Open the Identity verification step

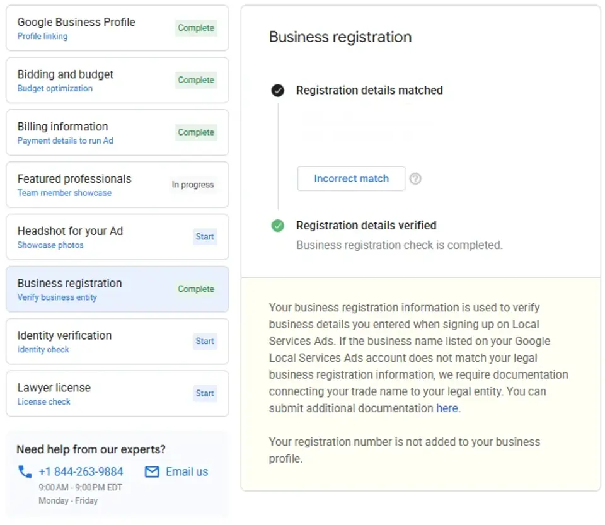pos(117,342)
